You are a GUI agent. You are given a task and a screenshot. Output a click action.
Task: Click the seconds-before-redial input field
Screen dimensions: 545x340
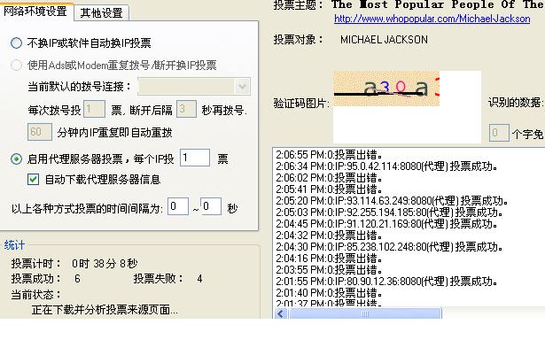[186, 110]
